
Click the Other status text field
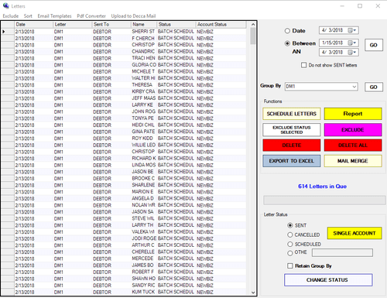[342, 252]
